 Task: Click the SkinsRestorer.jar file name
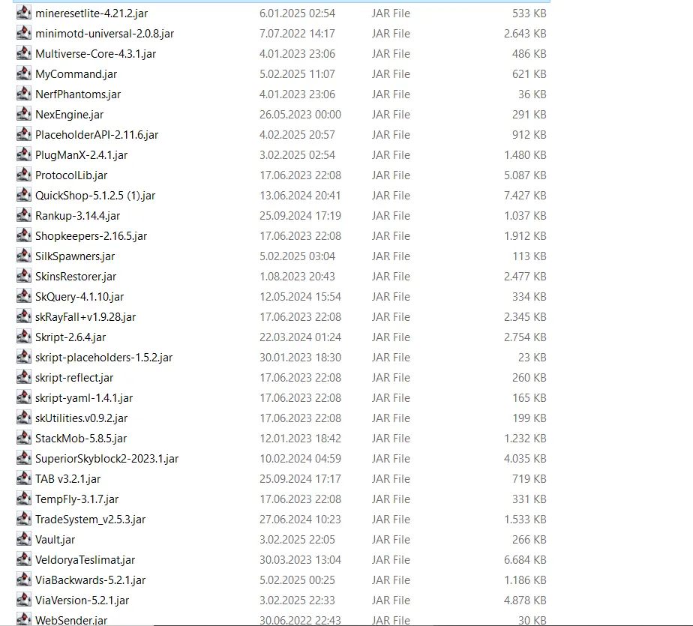76,277
